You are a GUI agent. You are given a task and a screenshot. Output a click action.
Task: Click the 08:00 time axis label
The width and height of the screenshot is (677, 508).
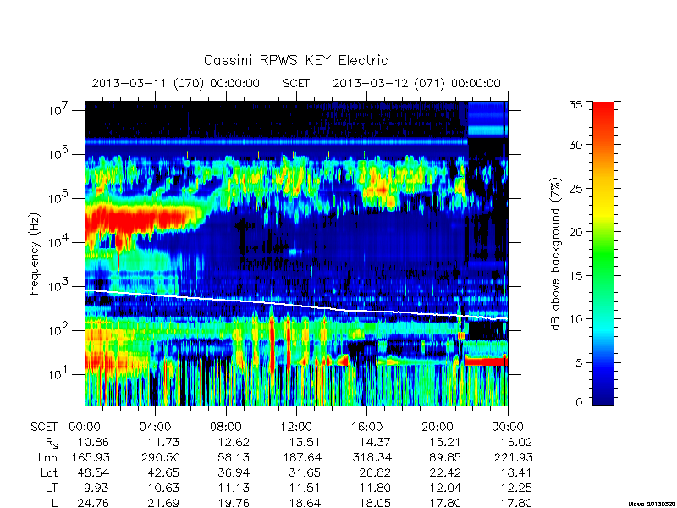point(226,428)
